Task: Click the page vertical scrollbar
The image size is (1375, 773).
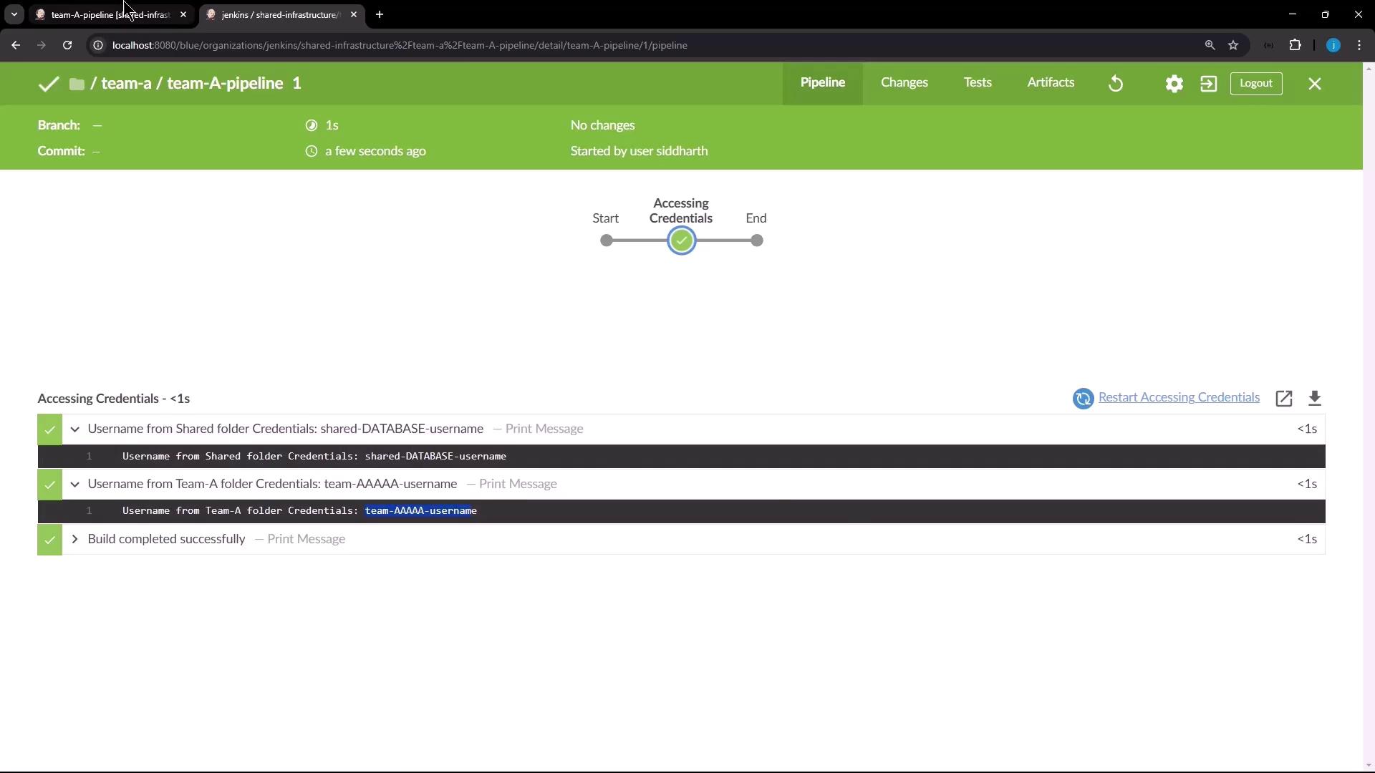Action: tap(1369, 417)
